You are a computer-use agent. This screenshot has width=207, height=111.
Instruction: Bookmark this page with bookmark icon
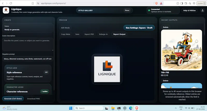33,3
